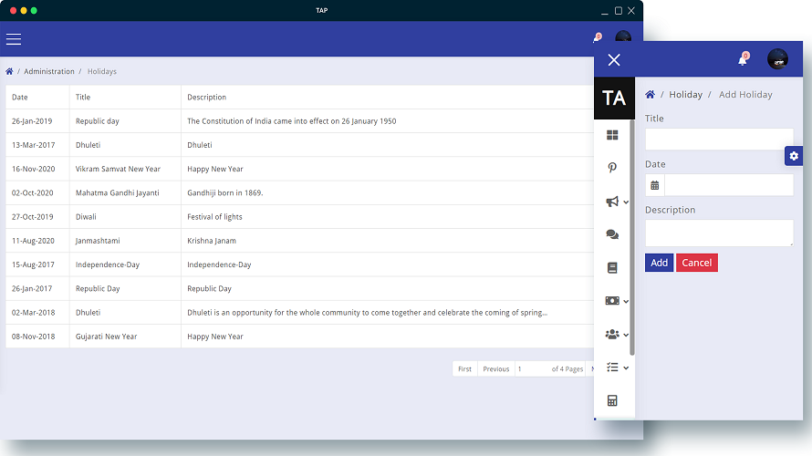This screenshot has height=456, width=812.
Task: Expand the task list menu chevron
Action: pos(626,368)
